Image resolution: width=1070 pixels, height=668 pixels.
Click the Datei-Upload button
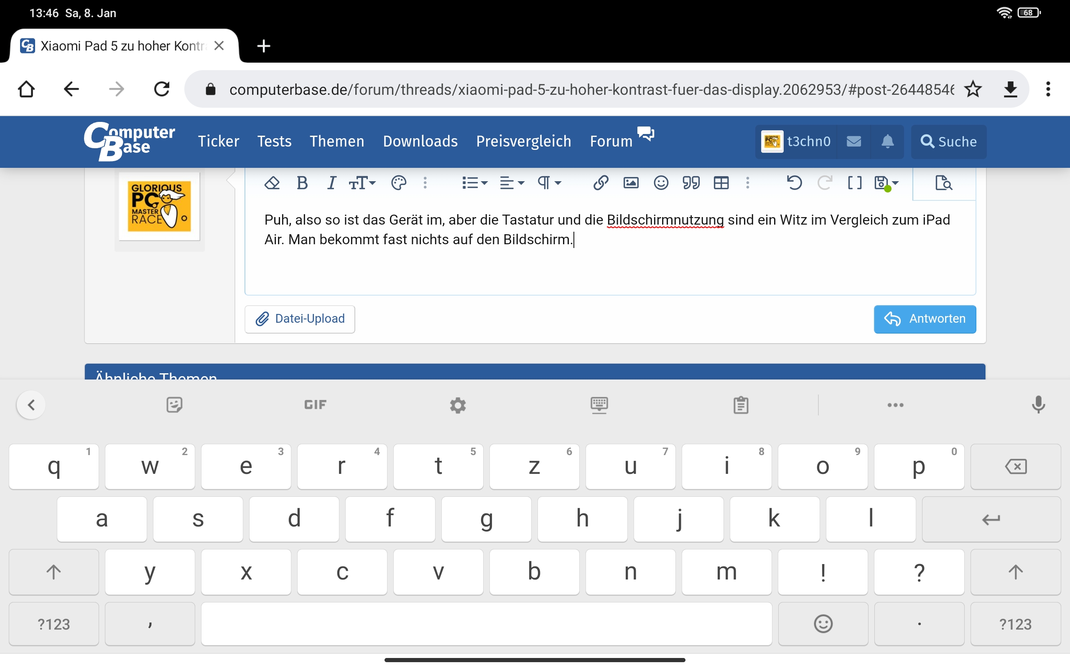coord(300,319)
